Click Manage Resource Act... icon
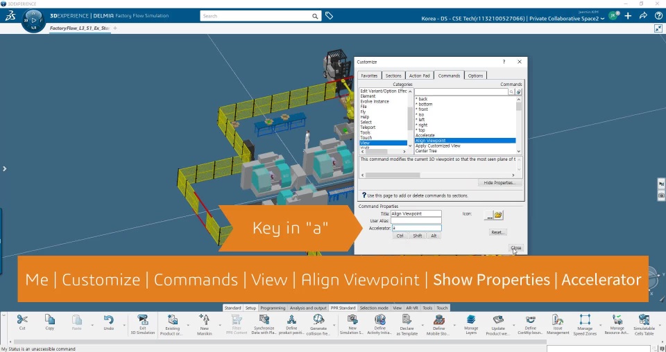Screen dimensions: 666x352 tap(617, 319)
